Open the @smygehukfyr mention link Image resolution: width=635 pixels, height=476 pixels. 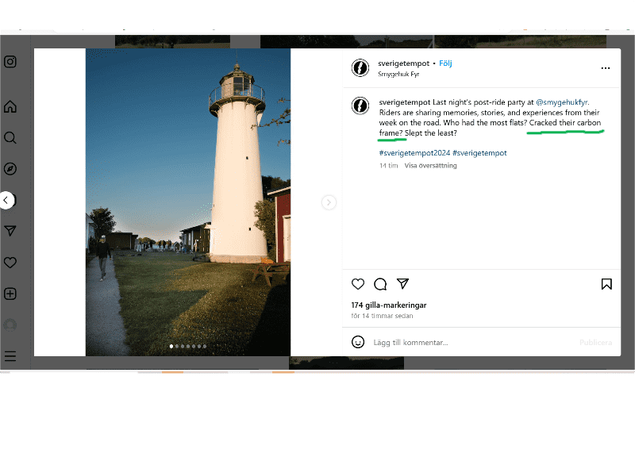(x=562, y=102)
